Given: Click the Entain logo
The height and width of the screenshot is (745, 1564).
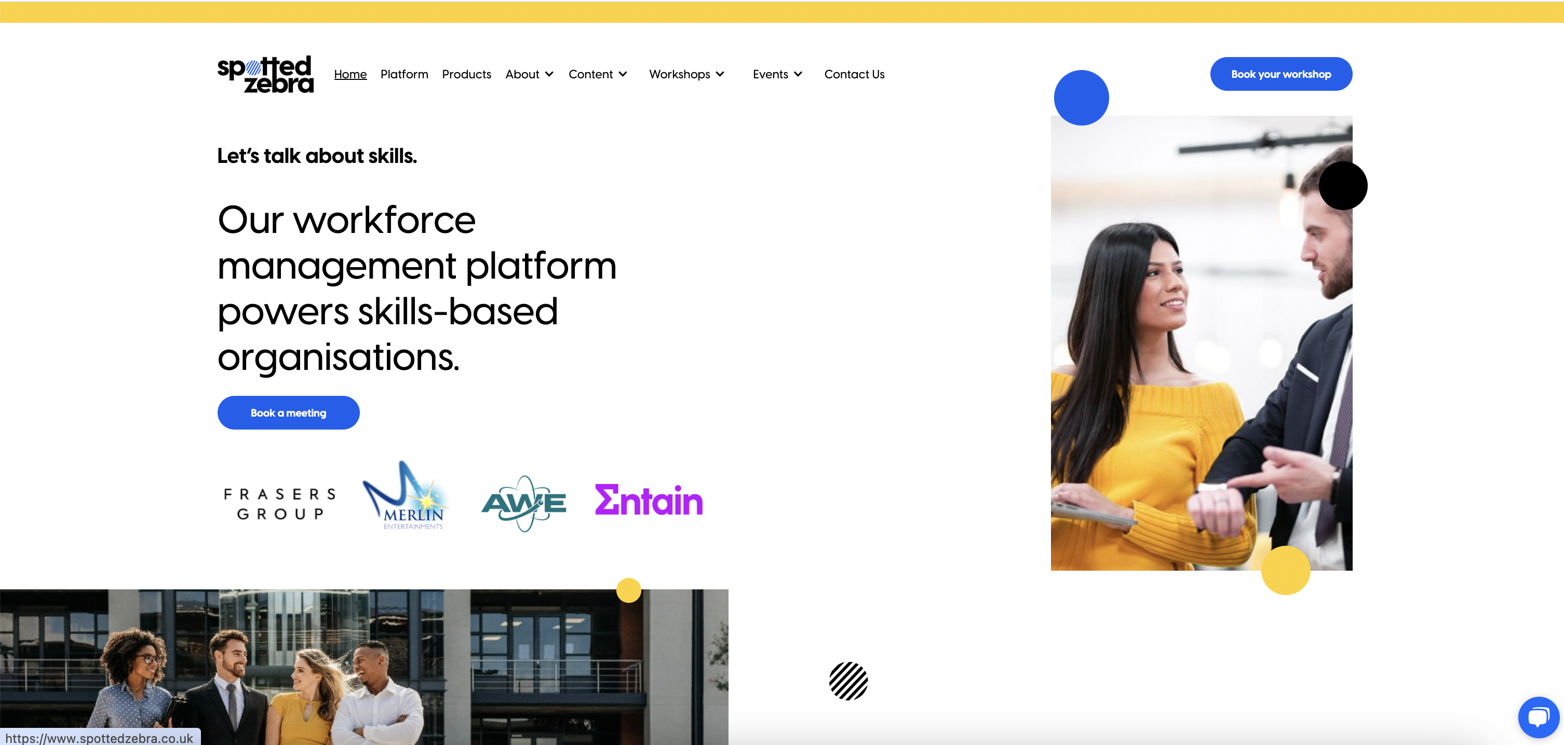Looking at the screenshot, I should 649,500.
